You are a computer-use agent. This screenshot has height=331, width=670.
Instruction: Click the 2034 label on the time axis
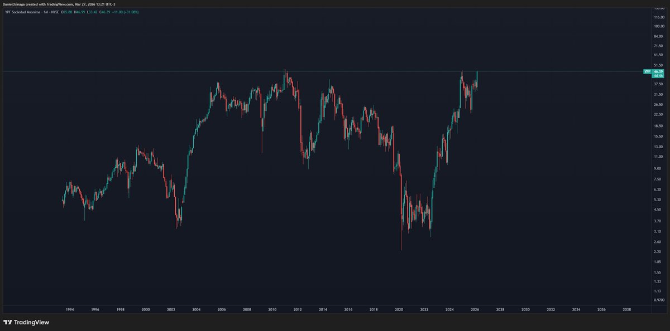click(x=576, y=309)
